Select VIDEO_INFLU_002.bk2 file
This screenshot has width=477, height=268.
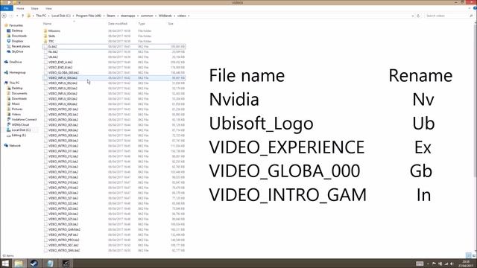[x=114, y=83]
